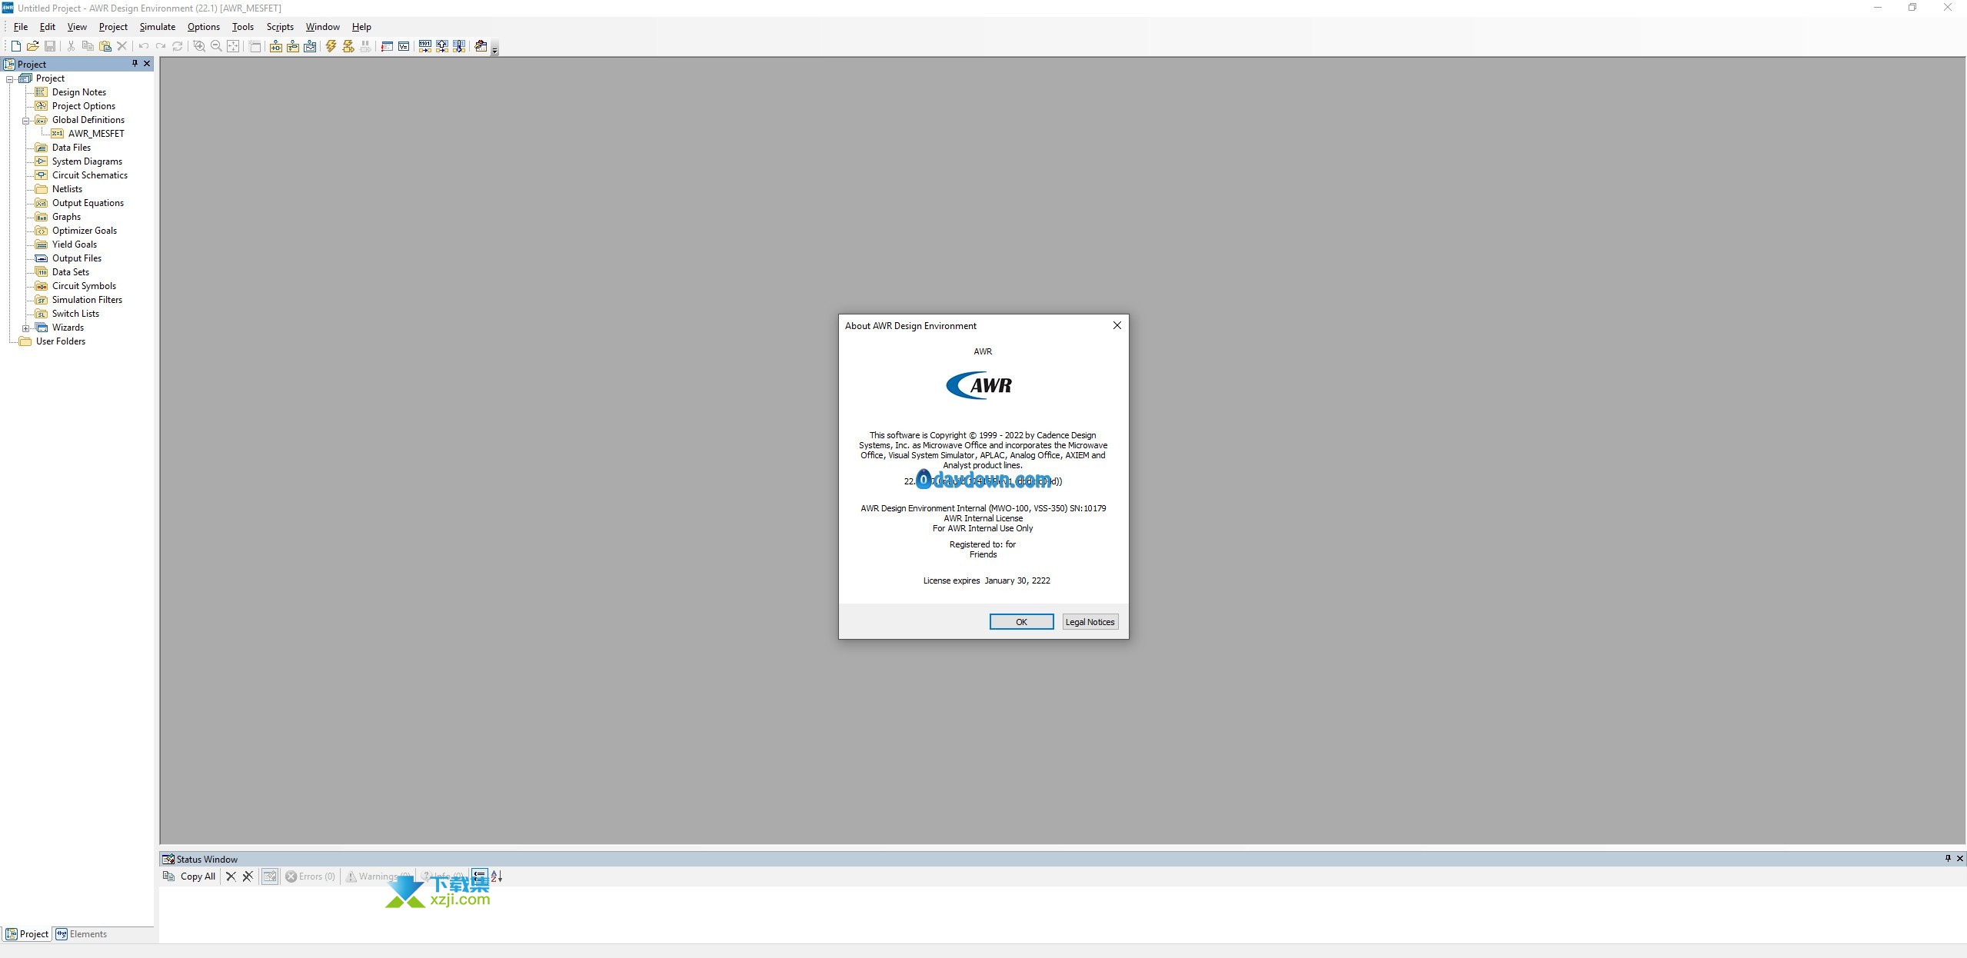
Task: Click OK to close the dialog
Action: (x=1021, y=622)
